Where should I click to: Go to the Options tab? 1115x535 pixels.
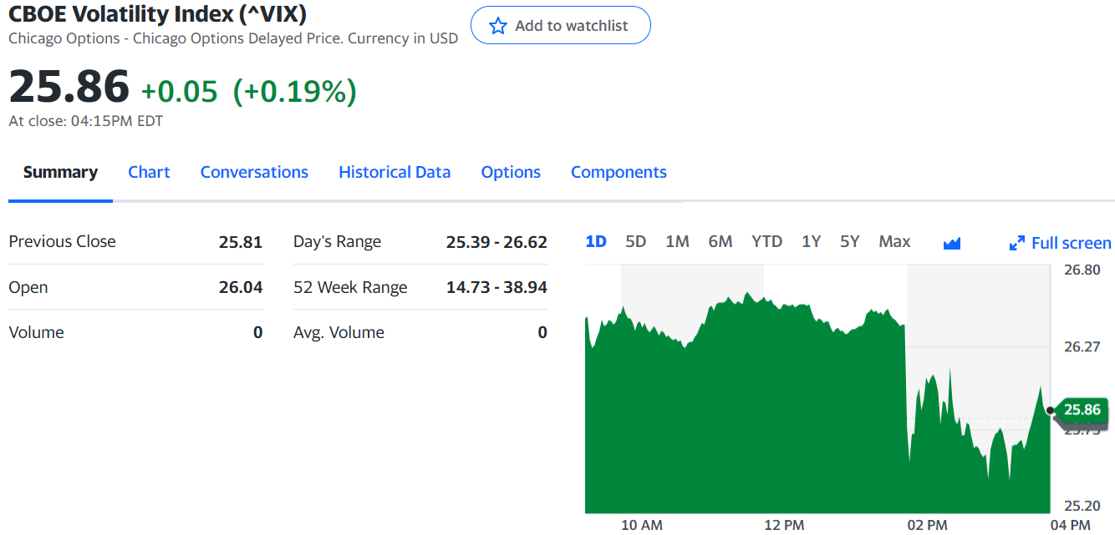(x=511, y=172)
